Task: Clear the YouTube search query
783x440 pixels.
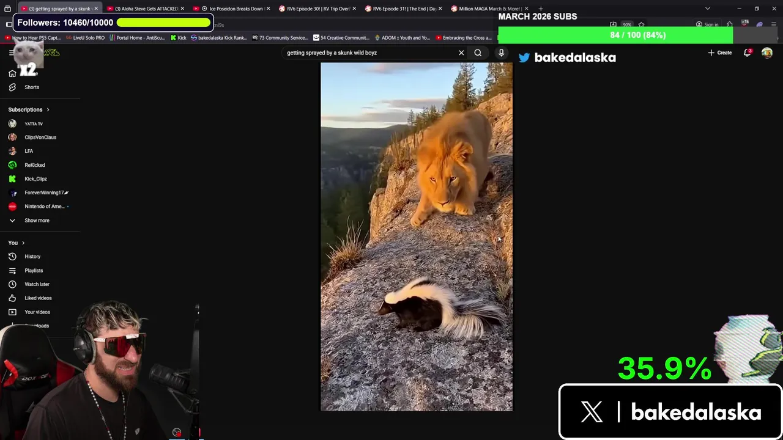Action: coord(461,53)
